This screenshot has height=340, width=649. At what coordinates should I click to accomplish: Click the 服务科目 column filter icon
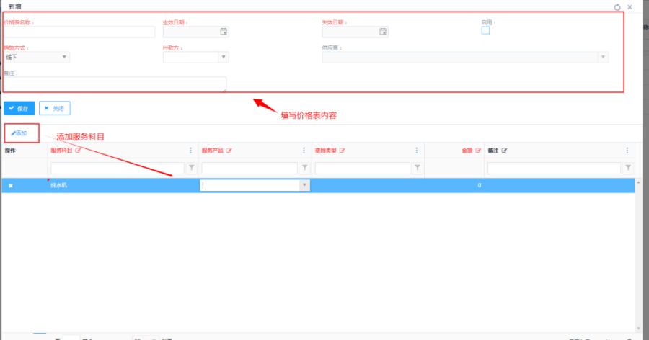191,168
